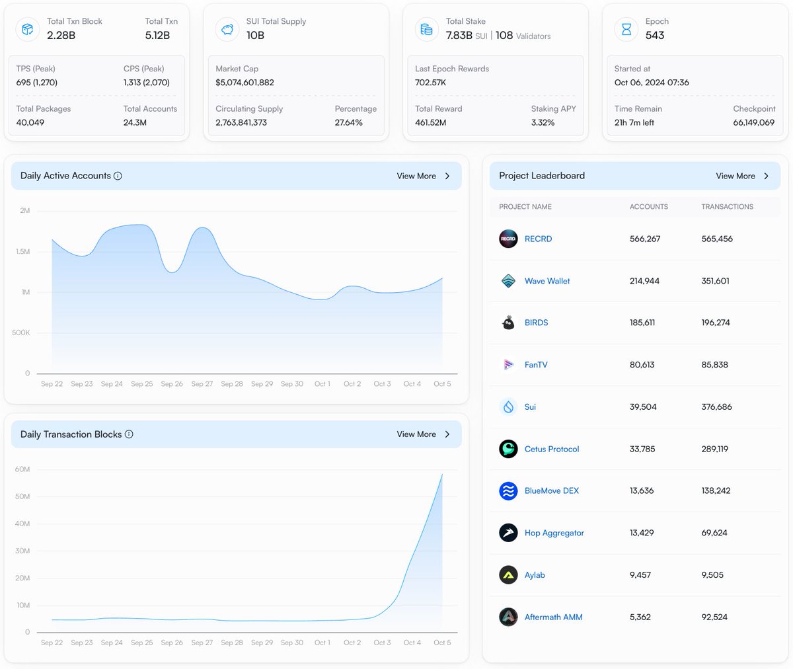Viewport: 793px width, 669px height.
Task: Open View More for Daily Transaction Blocks
Action: point(423,434)
